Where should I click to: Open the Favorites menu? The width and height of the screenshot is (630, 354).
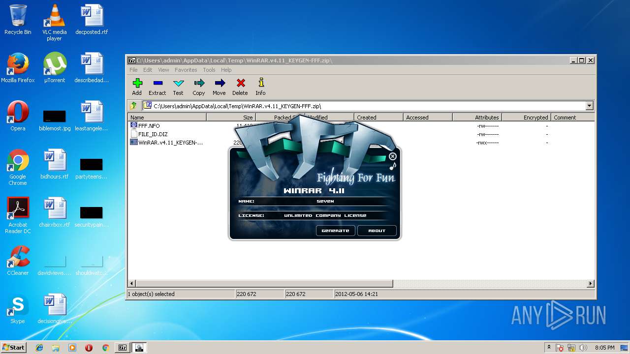click(186, 70)
